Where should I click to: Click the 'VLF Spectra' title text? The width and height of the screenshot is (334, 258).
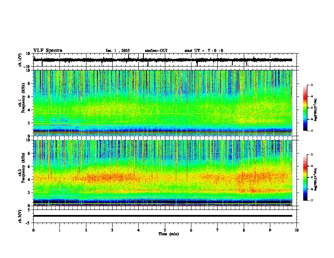[x=48, y=51]
